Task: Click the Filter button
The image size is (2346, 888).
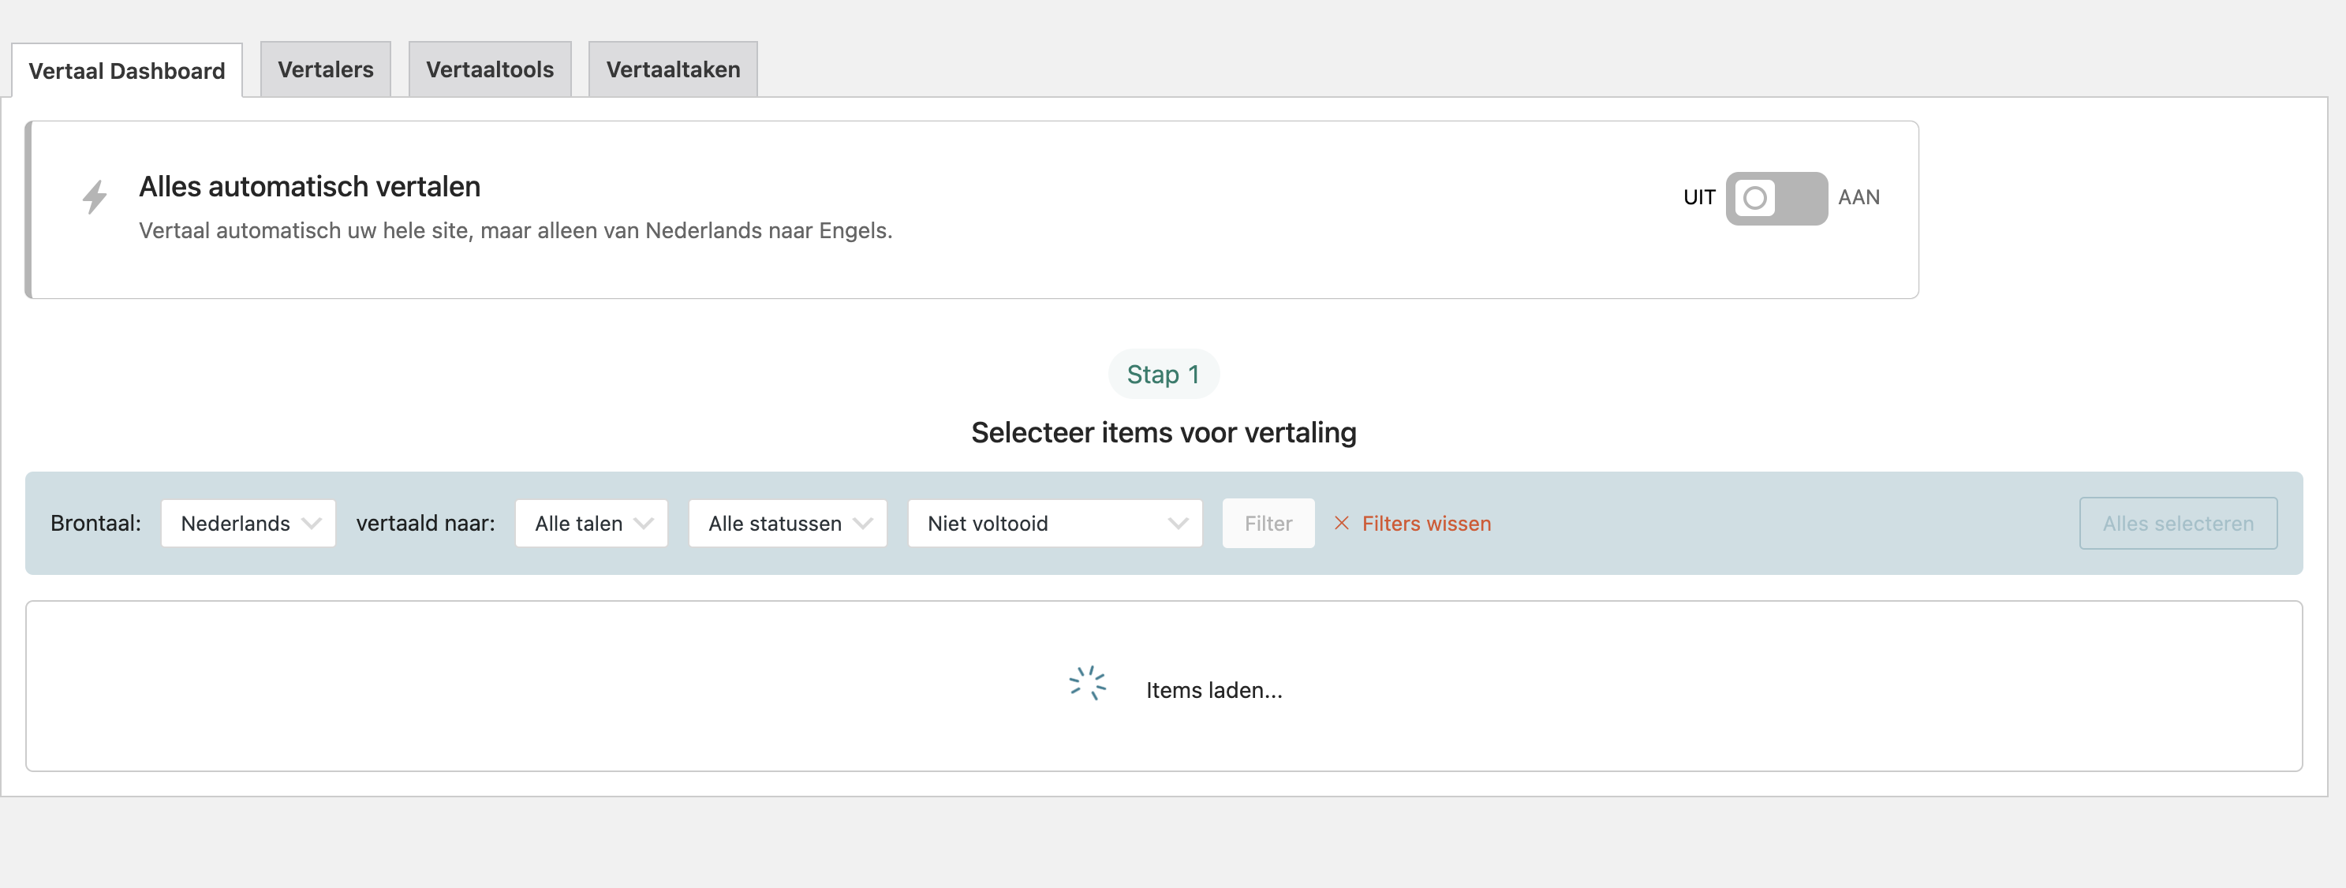Action: click(1268, 523)
